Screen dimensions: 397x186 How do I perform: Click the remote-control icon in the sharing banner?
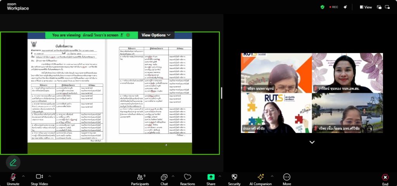[x=122, y=35]
